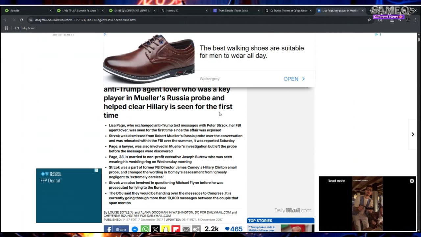This screenshot has width=421, height=237.
Task: Switch to Truth Details Truth Social tab
Action: point(233,11)
